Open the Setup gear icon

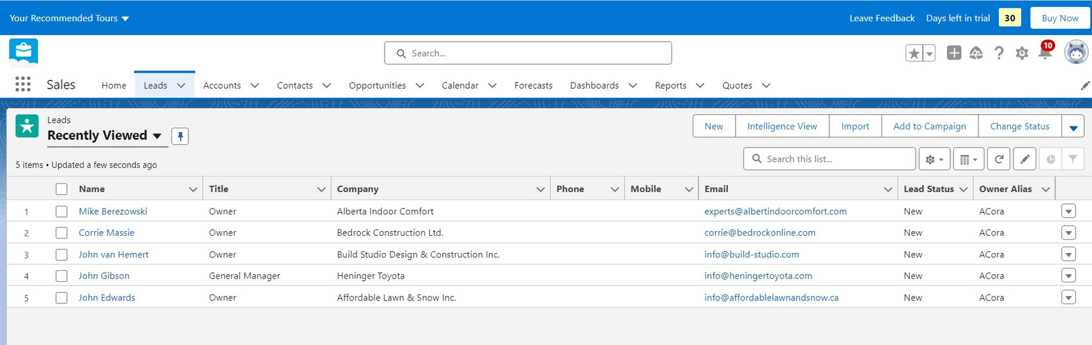pyautogui.click(x=1022, y=53)
